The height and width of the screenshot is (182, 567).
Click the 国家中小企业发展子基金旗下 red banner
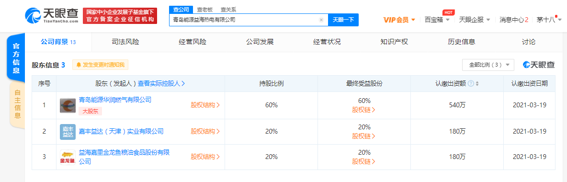pos(120,16)
